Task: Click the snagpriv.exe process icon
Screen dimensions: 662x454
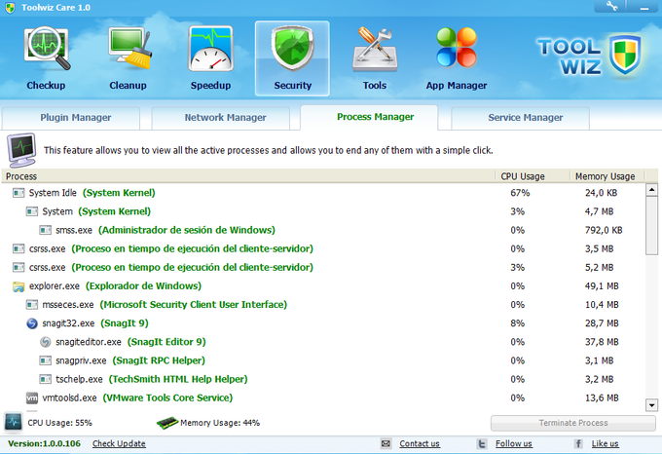Action: pyautogui.click(x=45, y=360)
